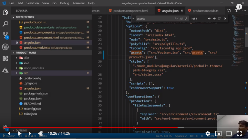Viewport: 248px width, 139px height.
Task: Enable miniplayer mode
Action: tap(218, 133)
